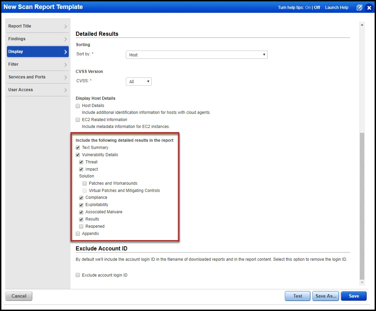This screenshot has height=311, width=376.
Task: Open Launch Help link
Action: 336,8
